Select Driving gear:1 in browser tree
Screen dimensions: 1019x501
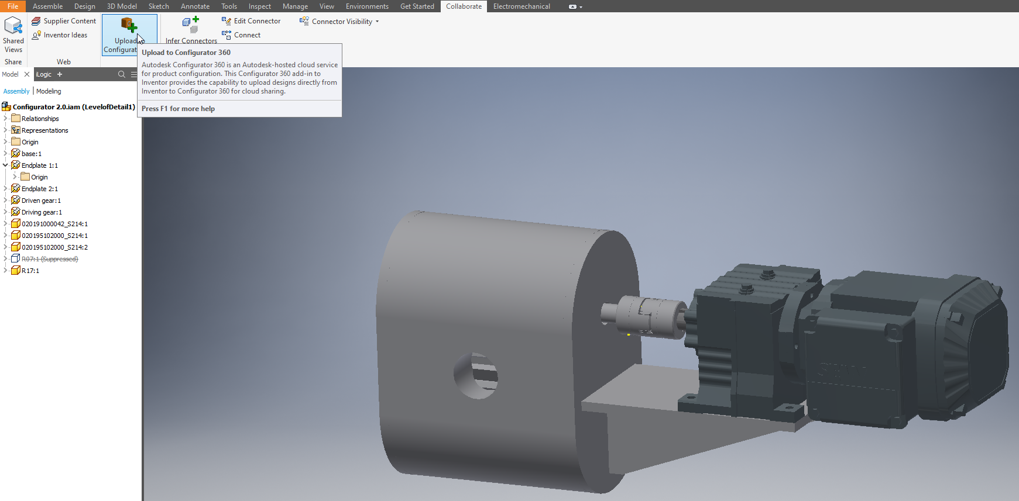coord(42,212)
